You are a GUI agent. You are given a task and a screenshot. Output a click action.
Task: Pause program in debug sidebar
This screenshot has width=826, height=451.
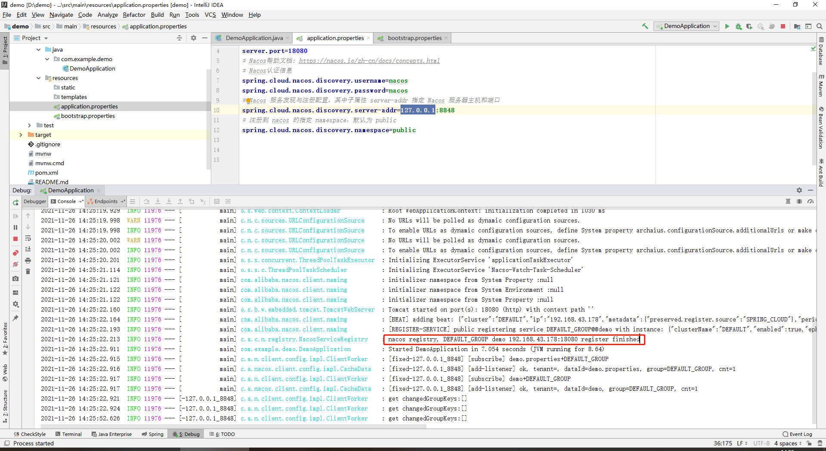tap(15, 227)
